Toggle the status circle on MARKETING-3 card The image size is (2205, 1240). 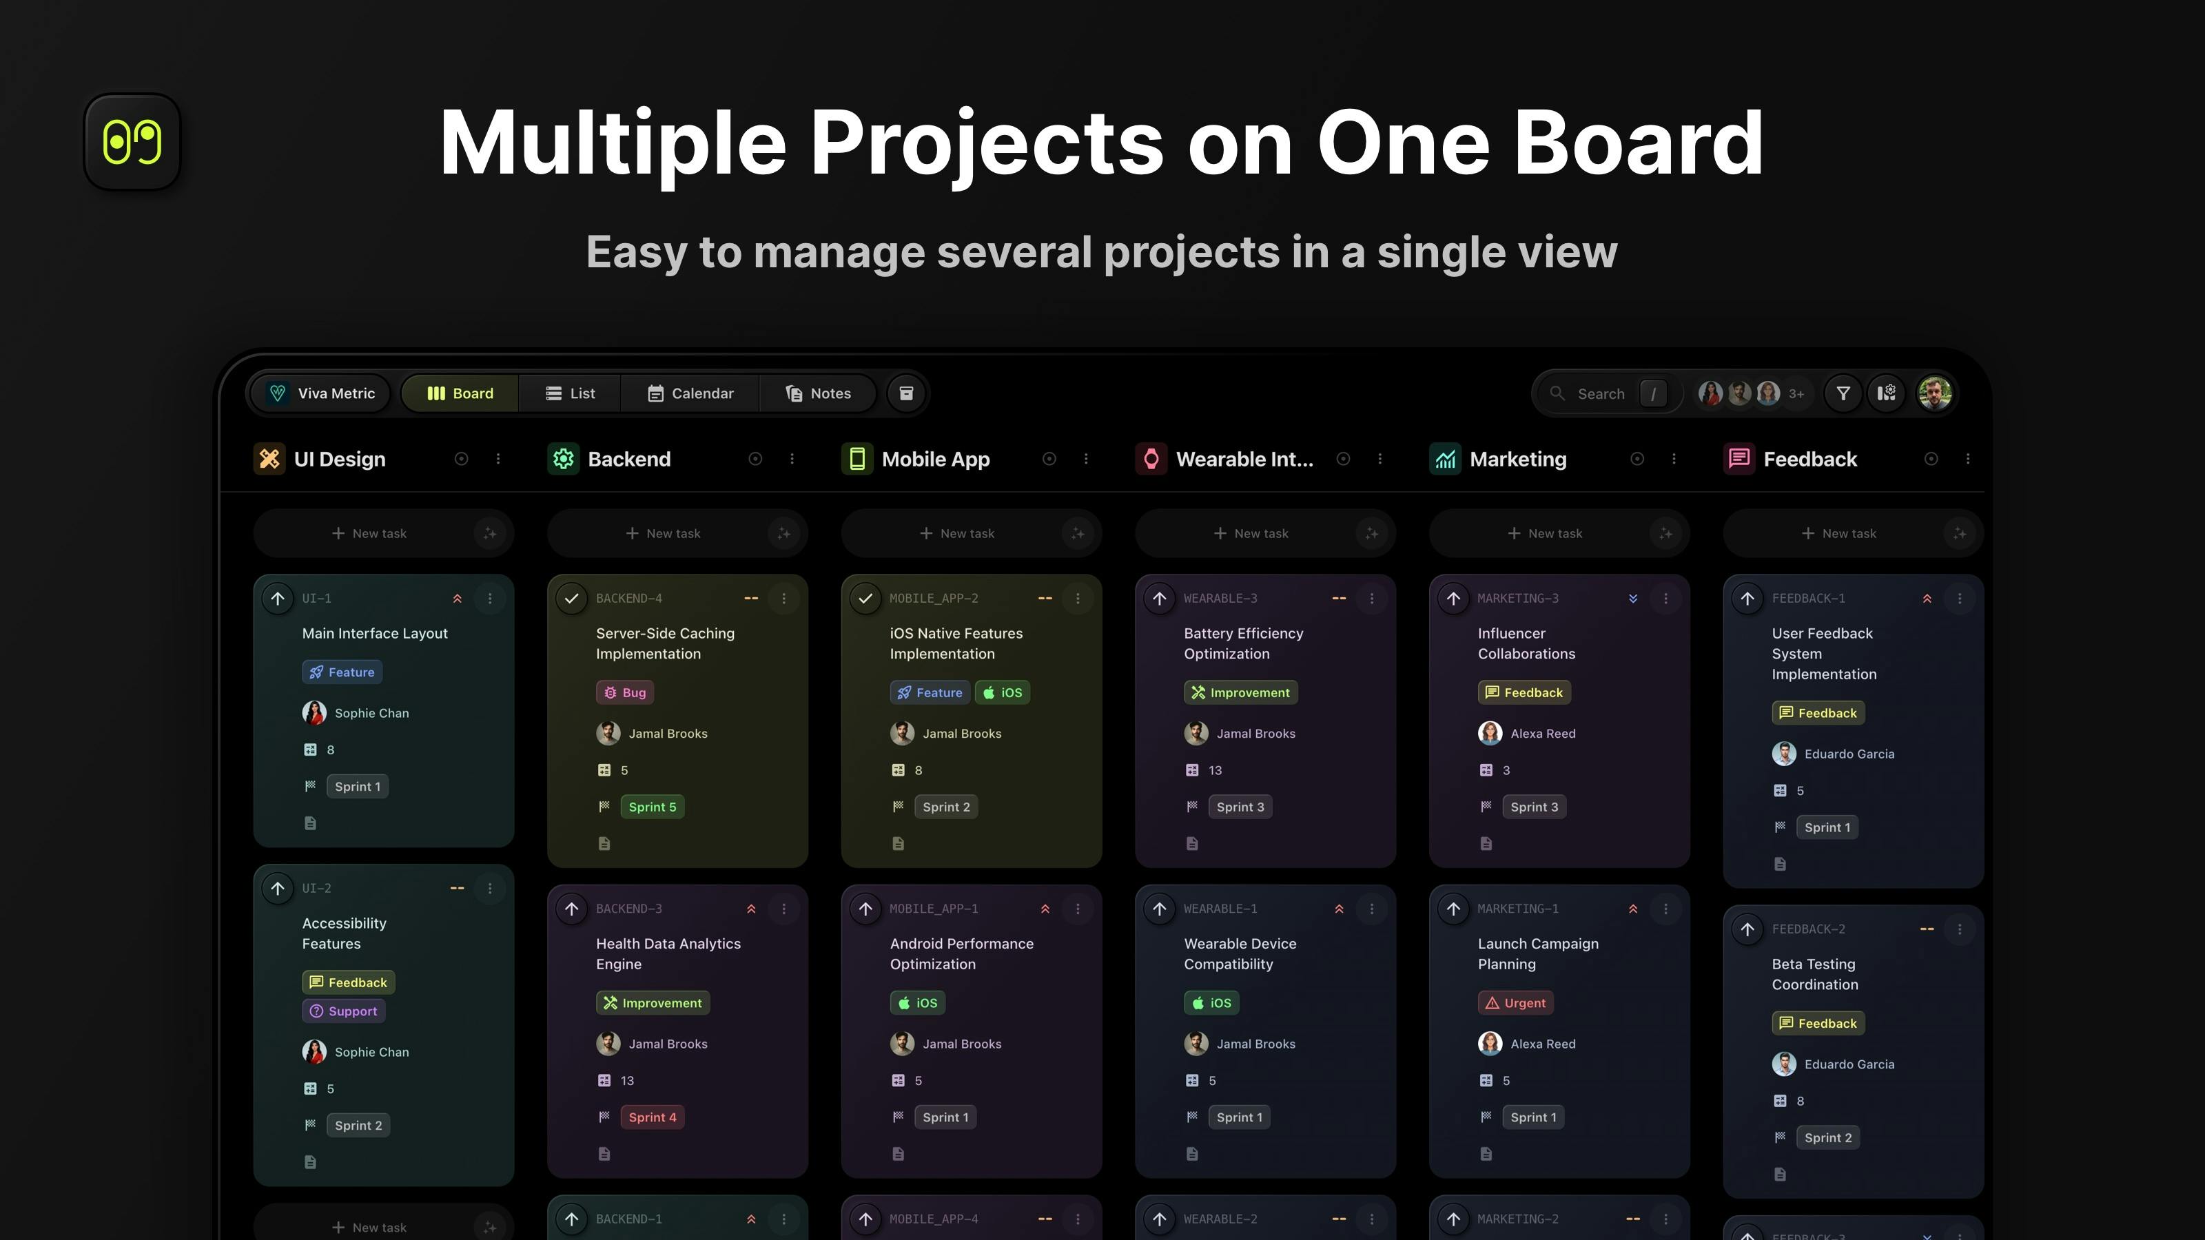[x=1453, y=599]
